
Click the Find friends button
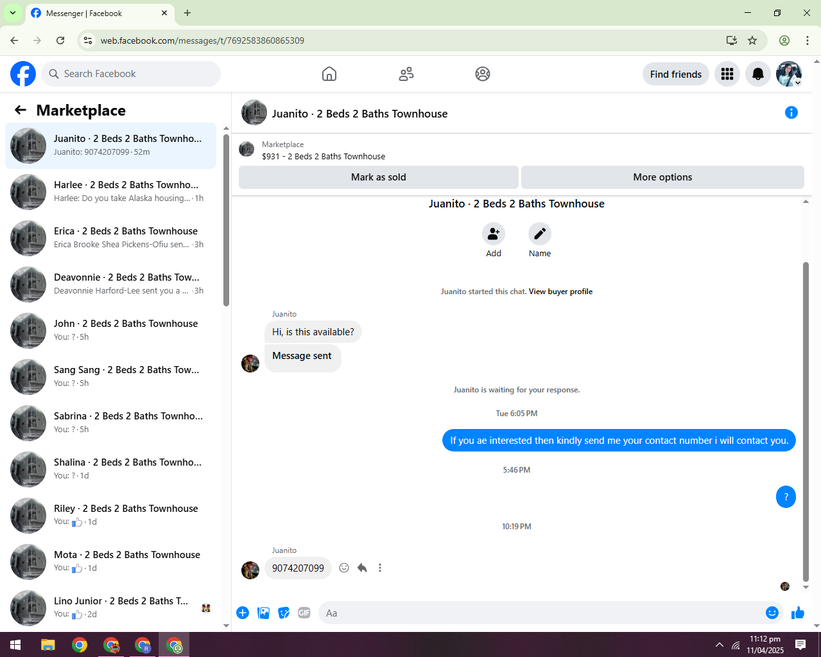pyautogui.click(x=676, y=74)
